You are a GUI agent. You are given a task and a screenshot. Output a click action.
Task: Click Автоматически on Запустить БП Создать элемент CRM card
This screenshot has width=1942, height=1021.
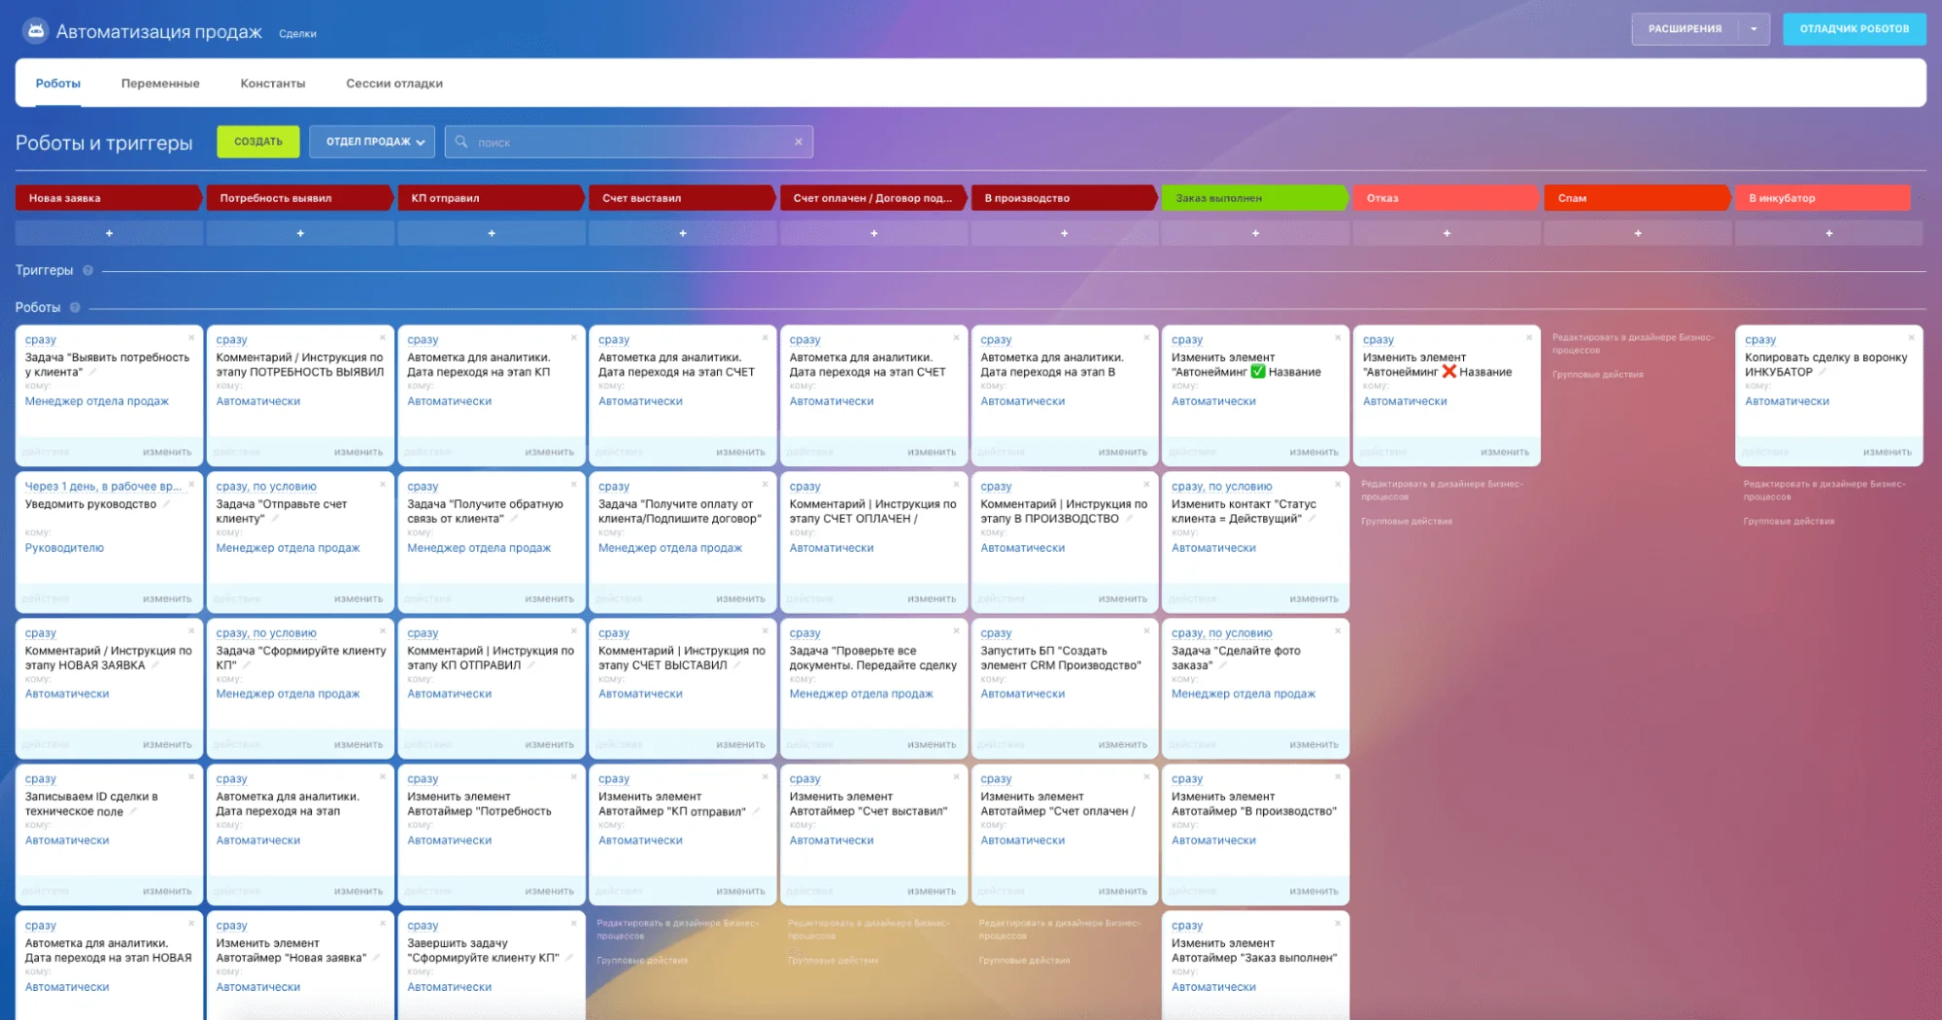click(1023, 695)
